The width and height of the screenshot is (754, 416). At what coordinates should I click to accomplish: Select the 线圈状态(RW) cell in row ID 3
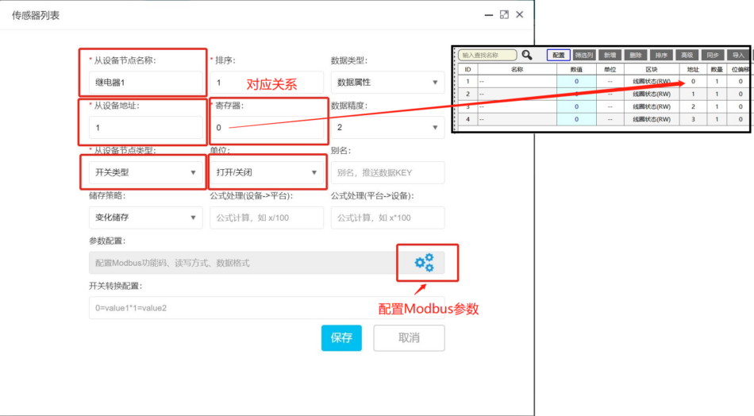652,106
